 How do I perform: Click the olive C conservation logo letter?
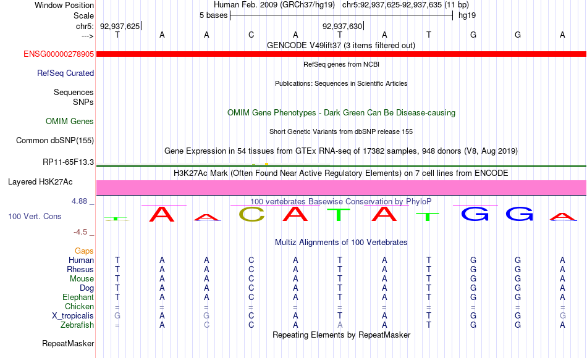click(x=251, y=214)
